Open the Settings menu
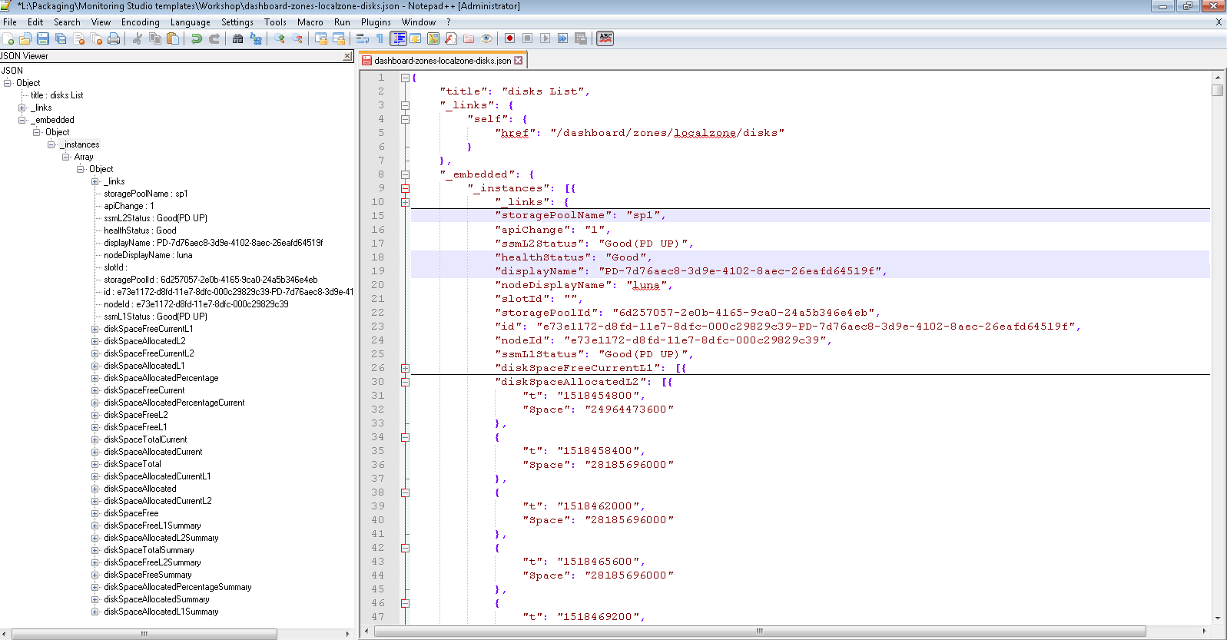The height and width of the screenshot is (640, 1227). click(x=237, y=22)
